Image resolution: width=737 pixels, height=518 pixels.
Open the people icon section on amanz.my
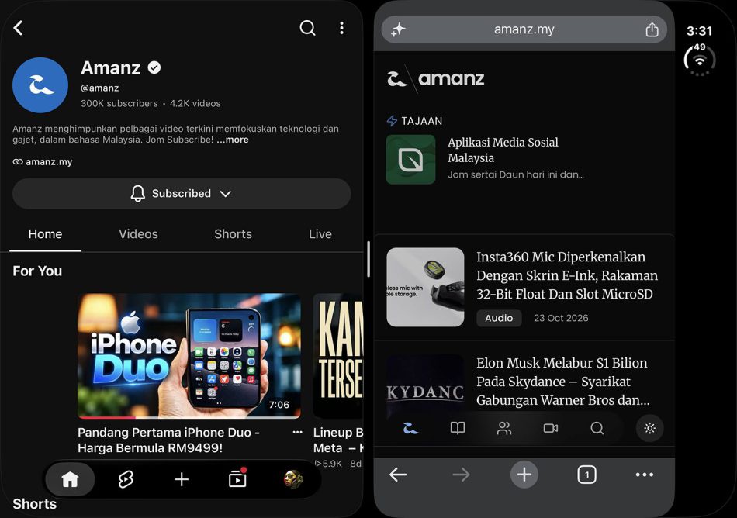[x=503, y=428]
